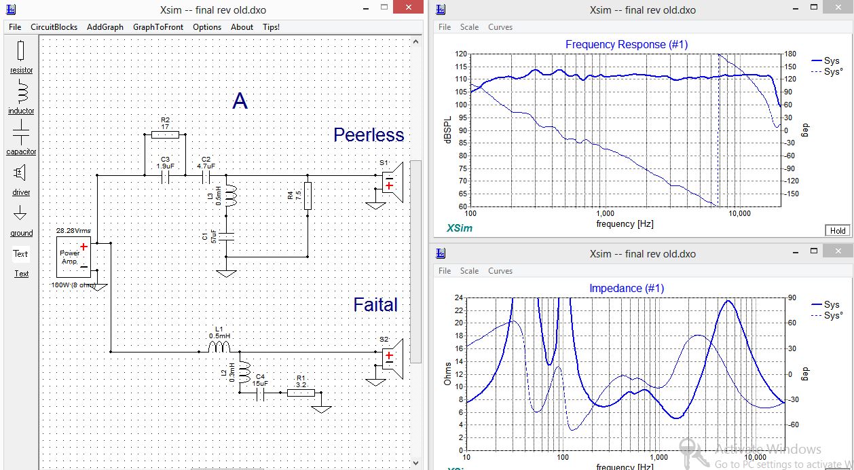Click the 28.28Vrms voltage label

point(73,231)
